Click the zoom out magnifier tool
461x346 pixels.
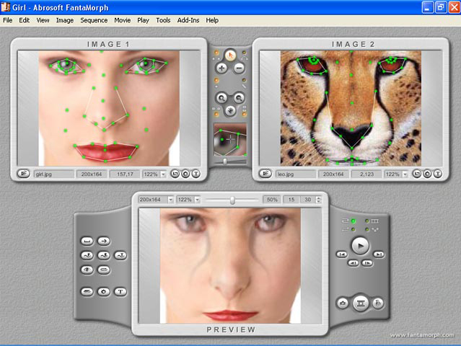pyautogui.click(x=240, y=97)
